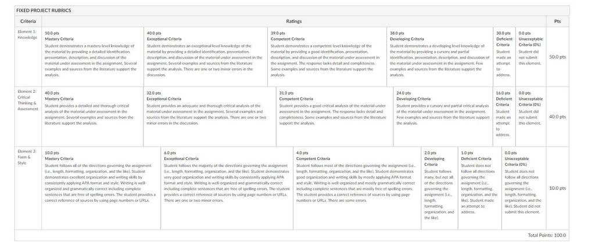Choose 1.0 pts Deficient Criteria for Form & Style
Image resolution: width=595 pixels, height=250 pixels.
479,189
